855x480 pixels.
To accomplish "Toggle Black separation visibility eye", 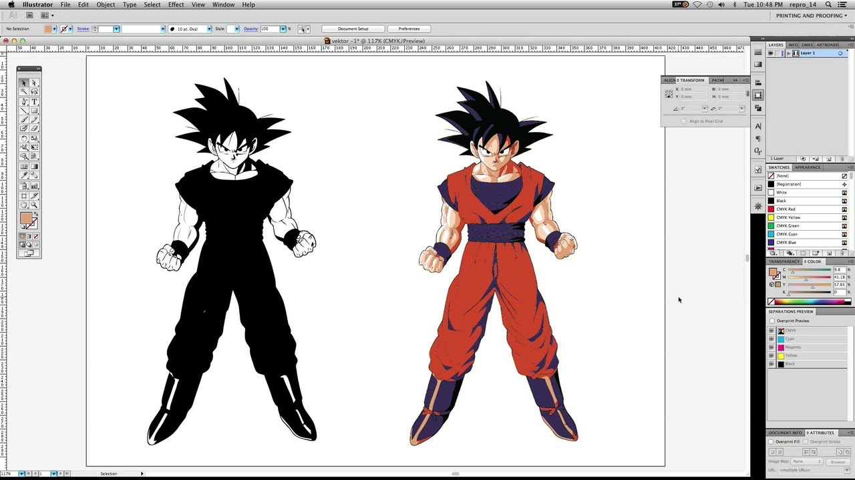I will click(772, 364).
